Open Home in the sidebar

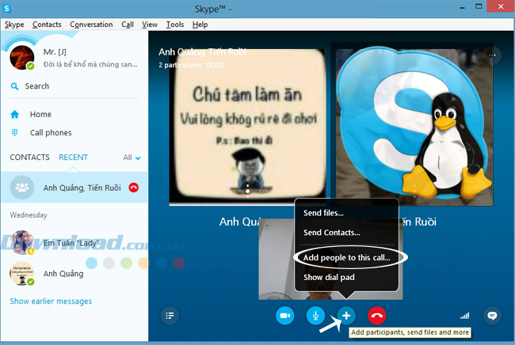tap(40, 115)
